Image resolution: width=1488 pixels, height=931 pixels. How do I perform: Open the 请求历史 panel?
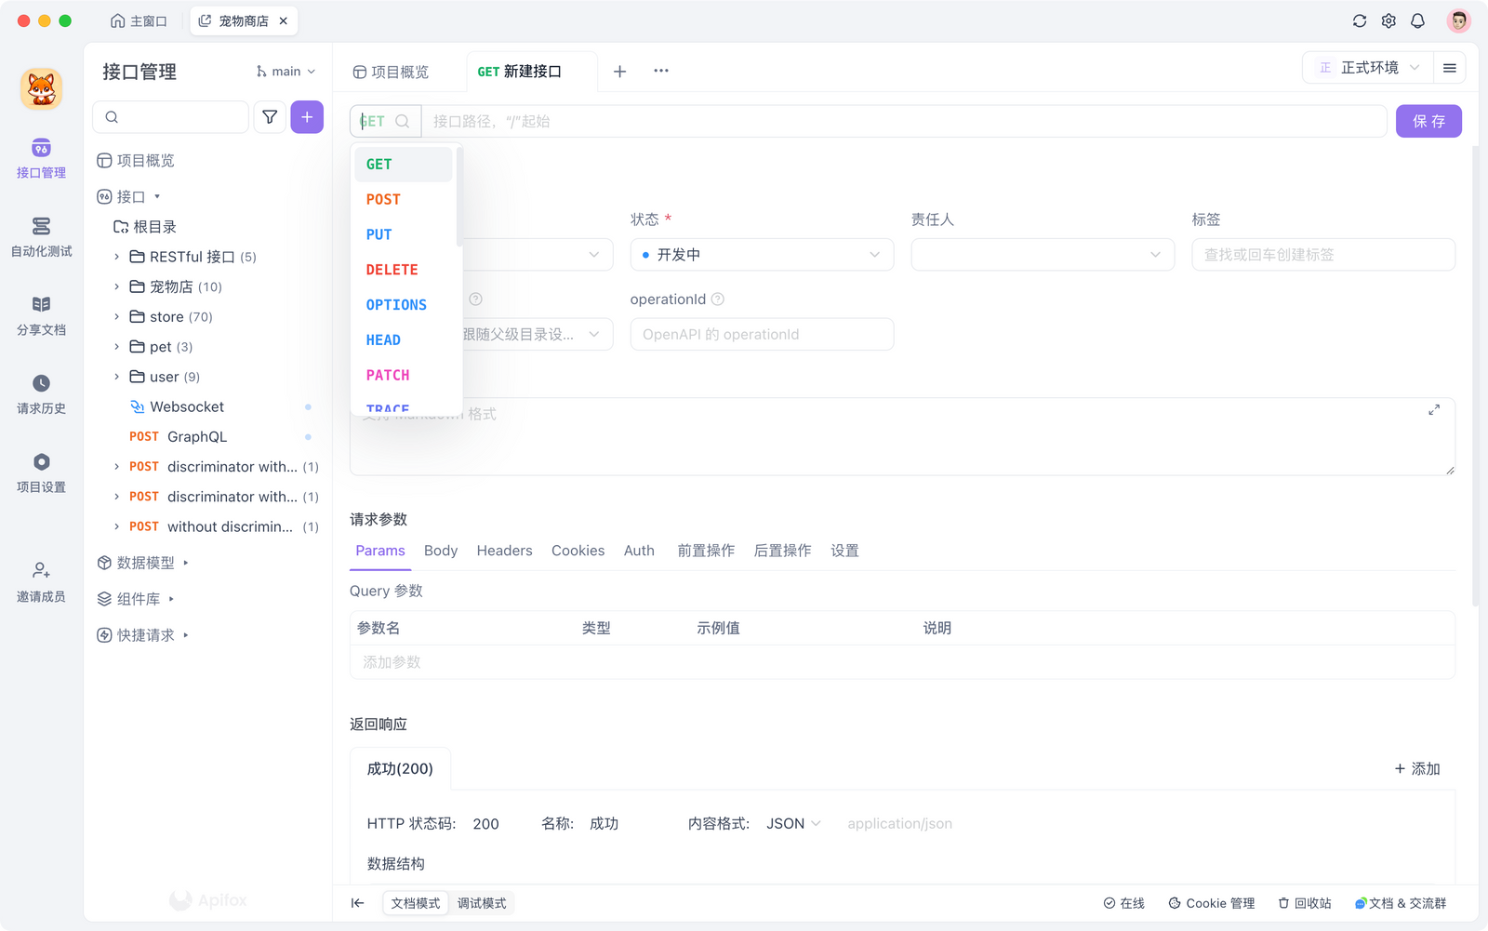[x=40, y=394]
